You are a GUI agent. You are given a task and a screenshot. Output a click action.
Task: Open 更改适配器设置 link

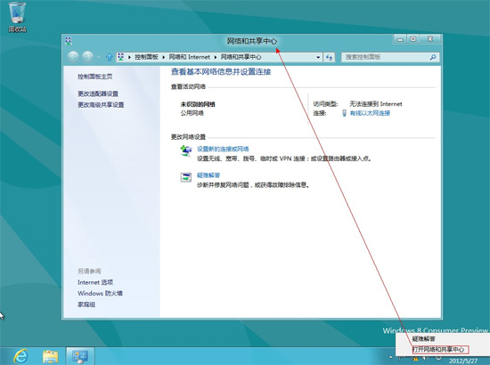coord(98,93)
